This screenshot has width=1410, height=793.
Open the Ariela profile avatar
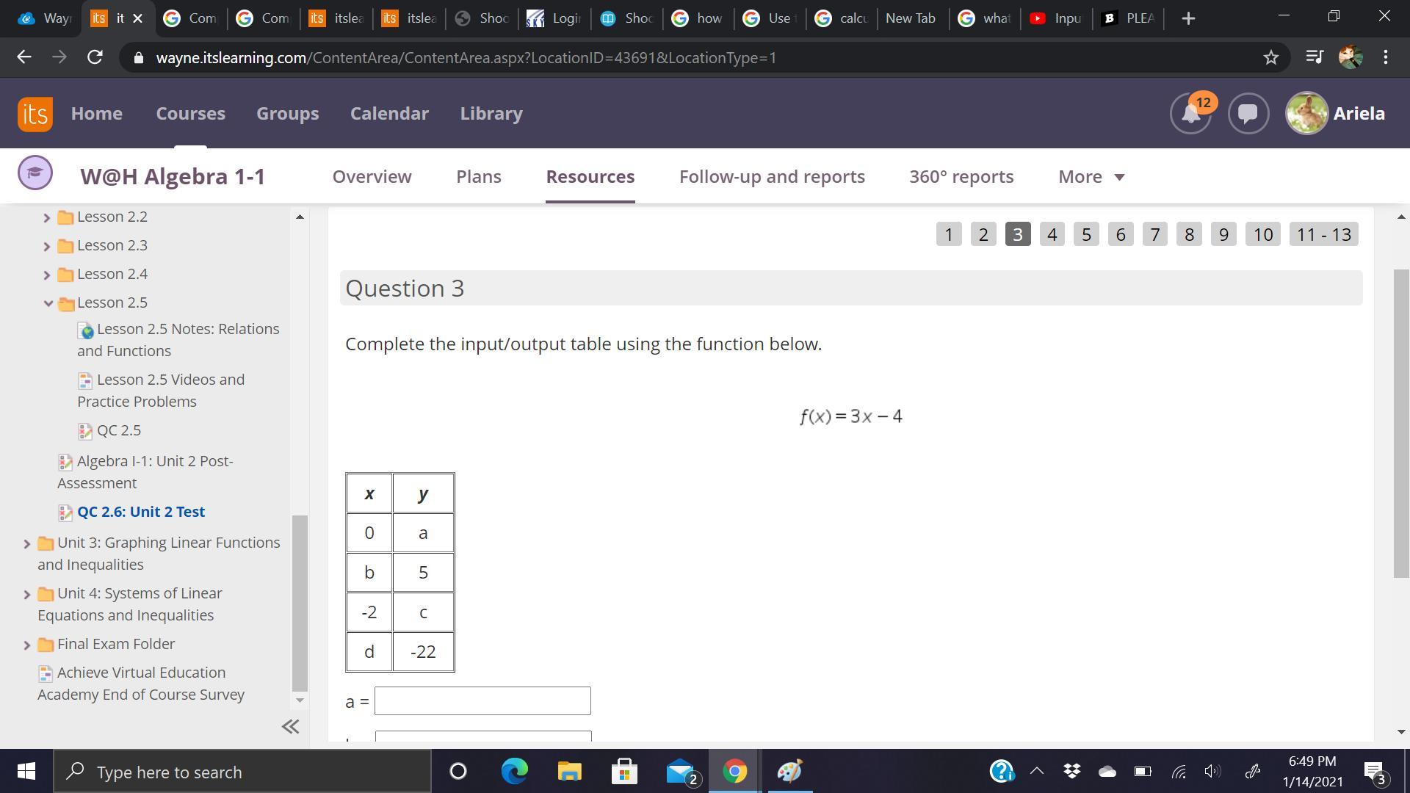tap(1306, 114)
